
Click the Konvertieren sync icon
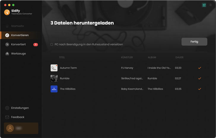pos(7,35)
